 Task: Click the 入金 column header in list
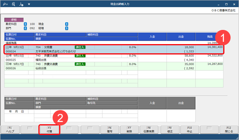coord(152,37)
